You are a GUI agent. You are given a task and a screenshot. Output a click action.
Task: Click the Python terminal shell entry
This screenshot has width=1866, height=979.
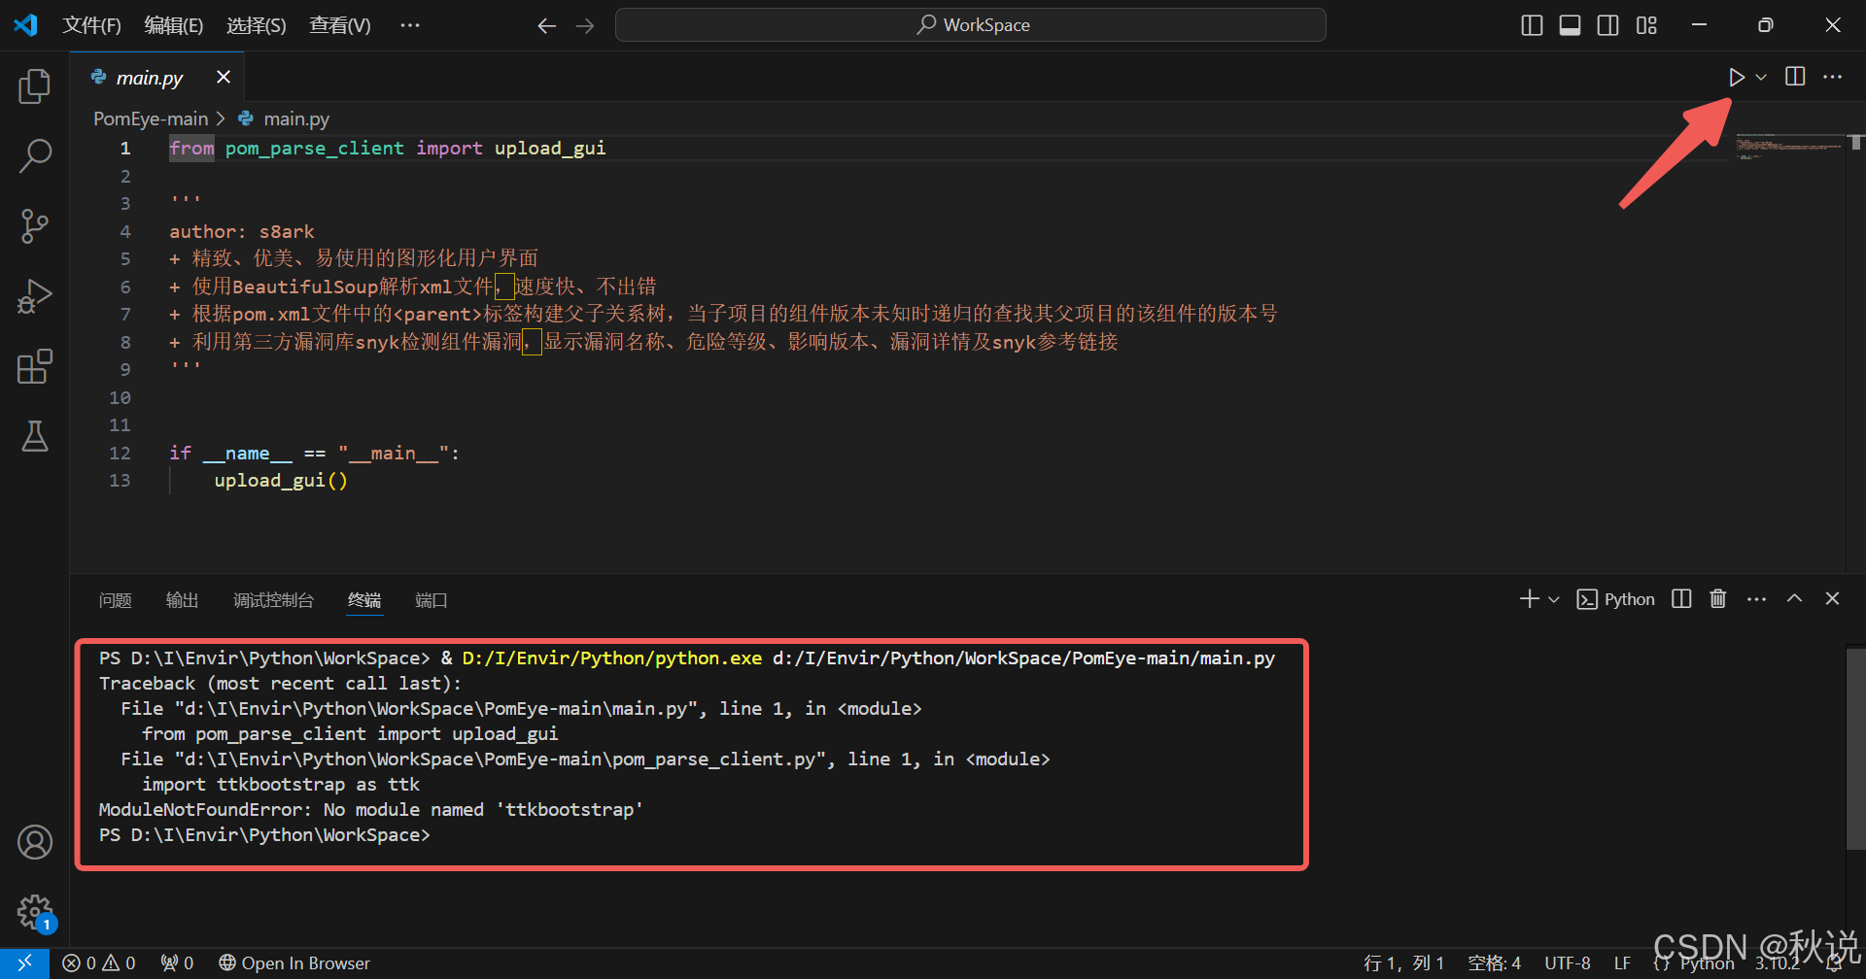tap(1615, 599)
